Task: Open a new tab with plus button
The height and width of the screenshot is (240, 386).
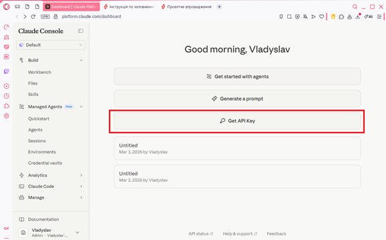Action: [x=219, y=7]
